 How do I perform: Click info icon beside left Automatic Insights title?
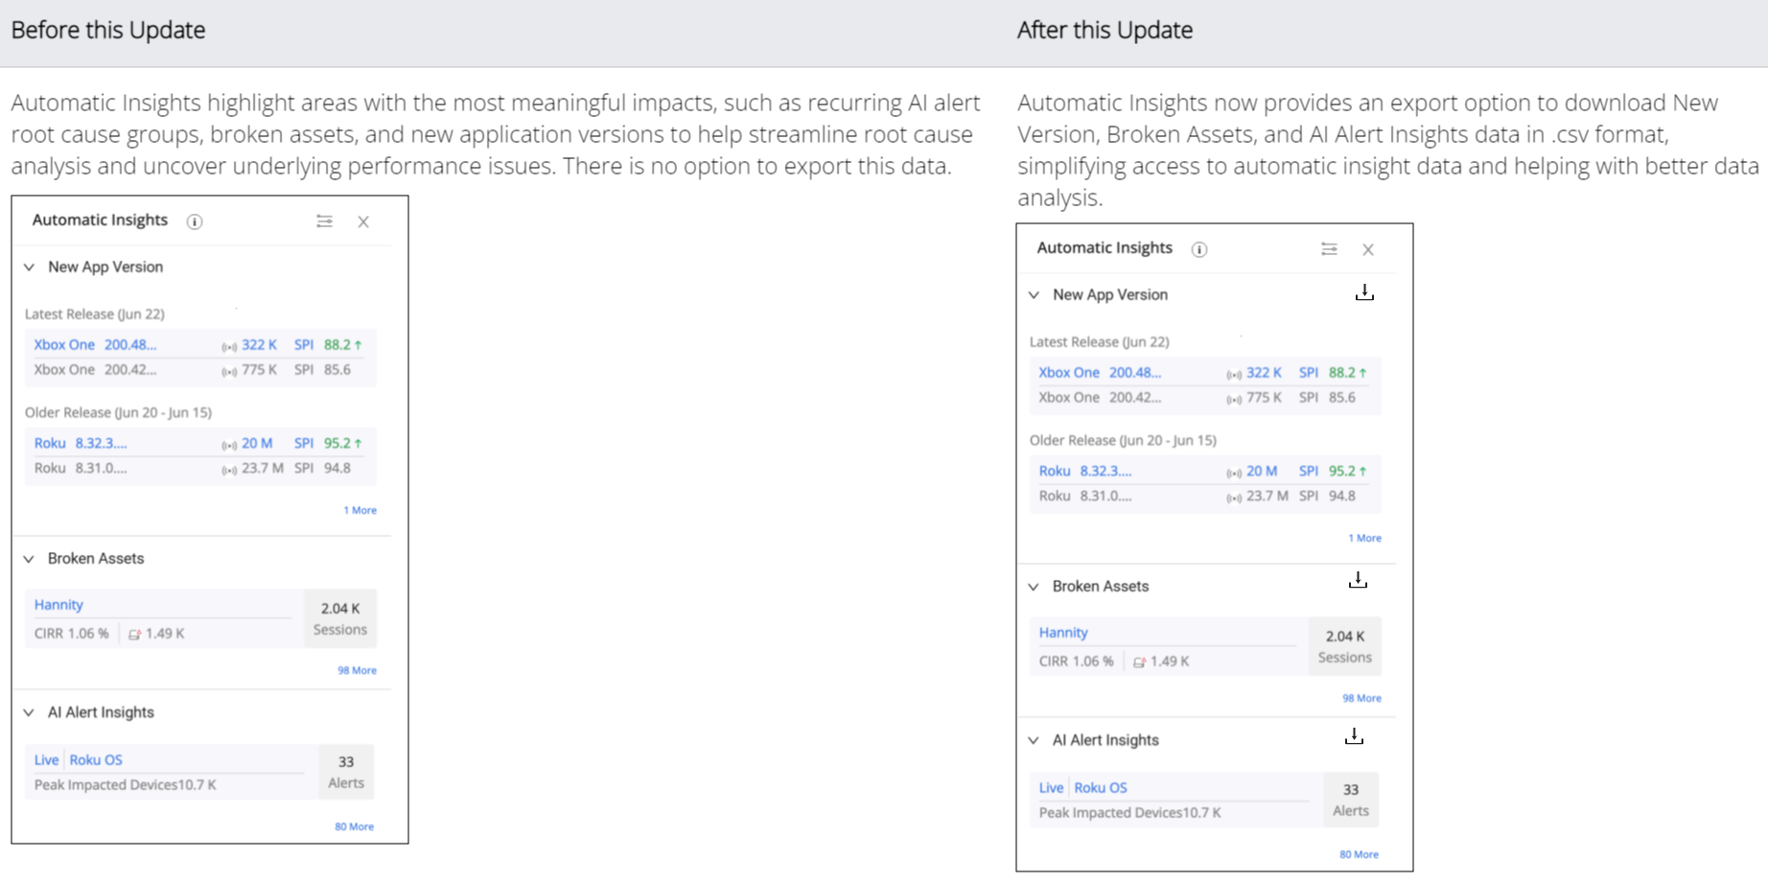click(x=195, y=221)
